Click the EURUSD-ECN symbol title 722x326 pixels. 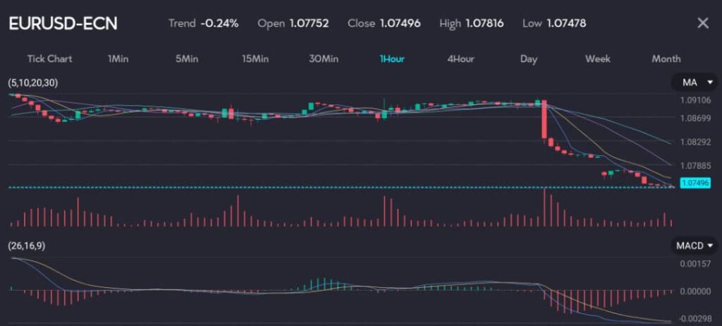tap(63, 23)
